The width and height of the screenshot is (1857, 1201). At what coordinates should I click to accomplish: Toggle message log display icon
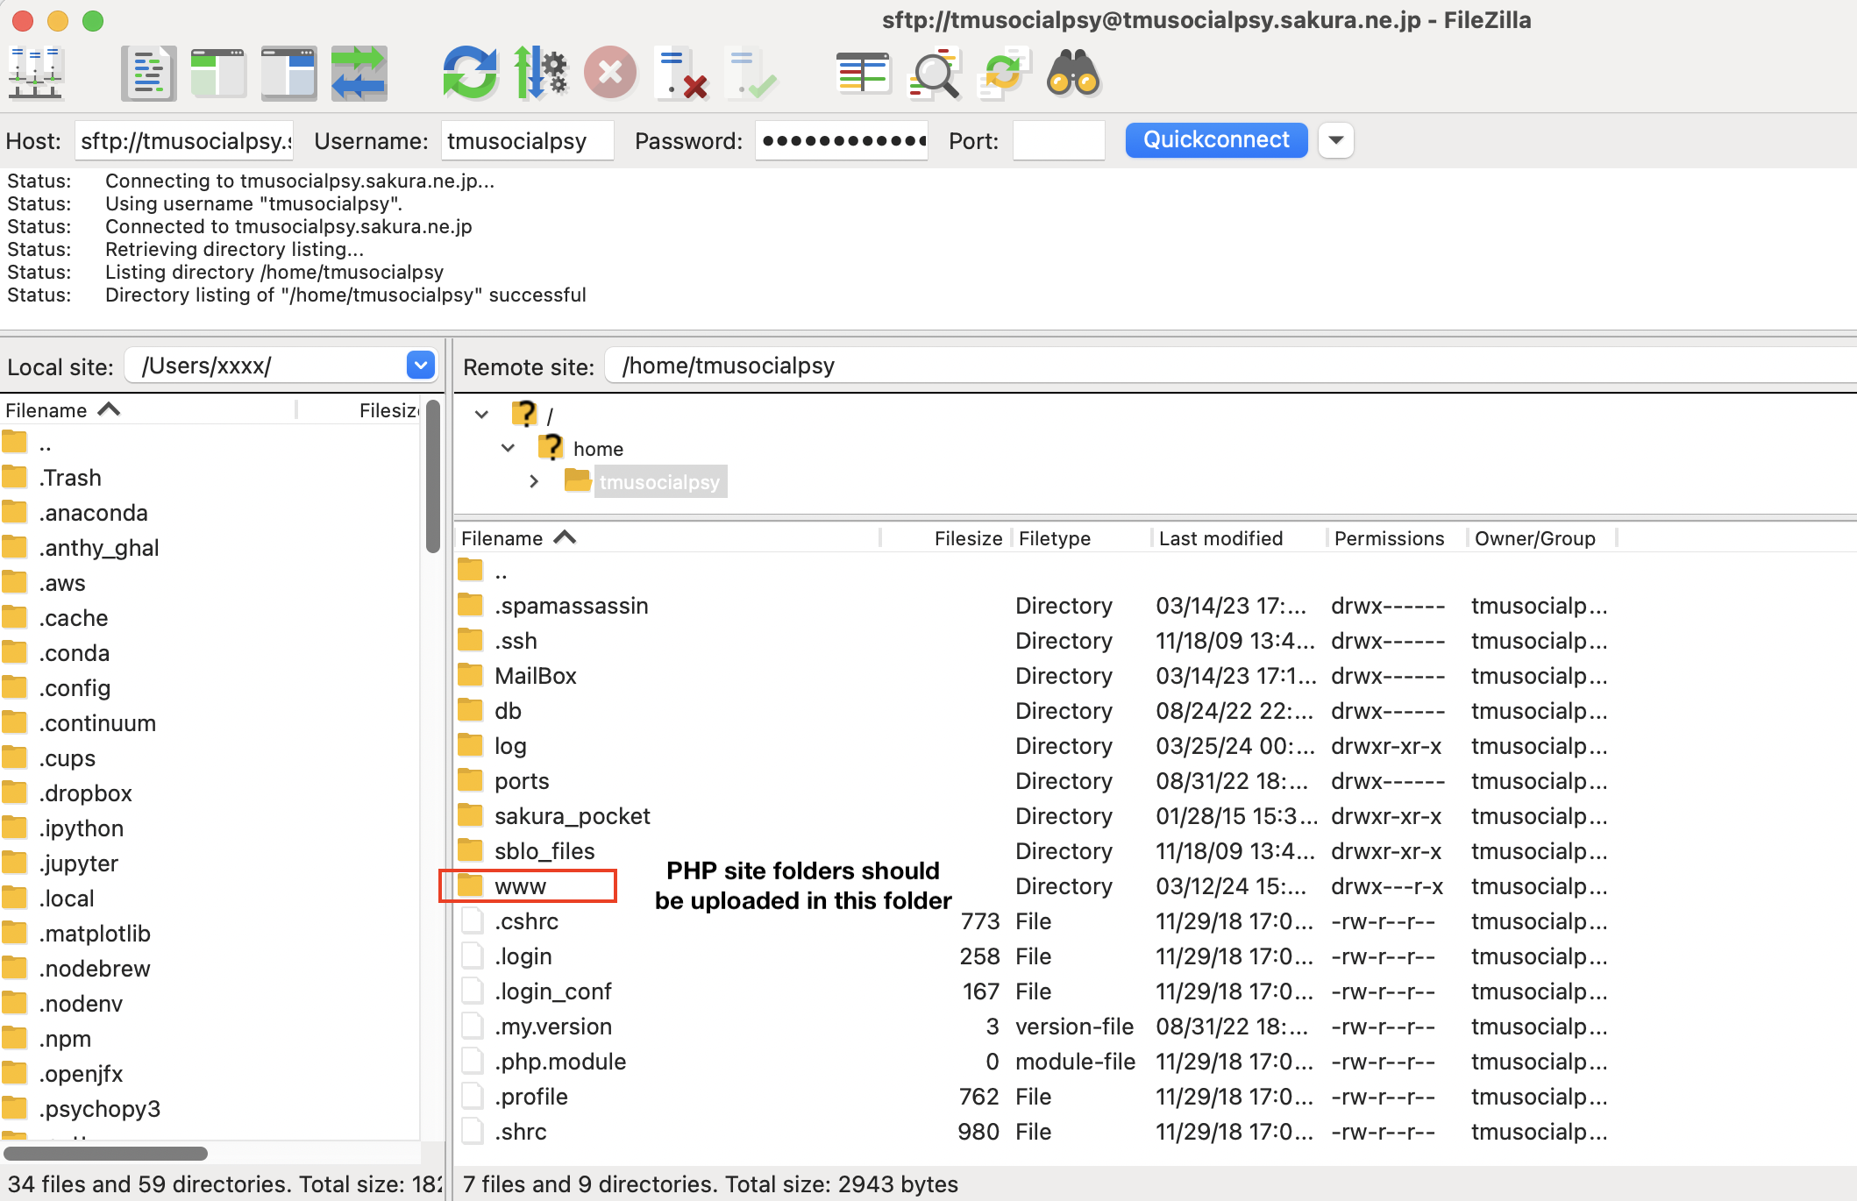(148, 74)
